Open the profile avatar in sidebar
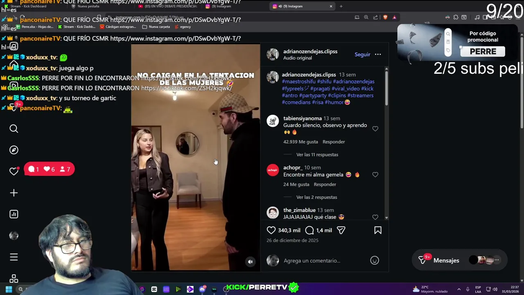 point(14,236)
